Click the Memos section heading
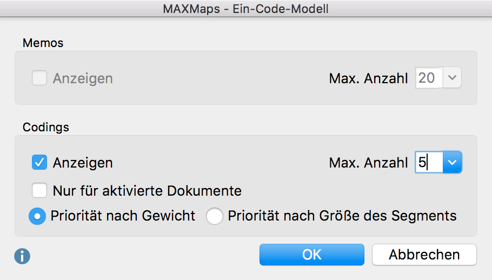Image resolution: width=492 pixels, height=280 pixels. (x=43, y=43)
